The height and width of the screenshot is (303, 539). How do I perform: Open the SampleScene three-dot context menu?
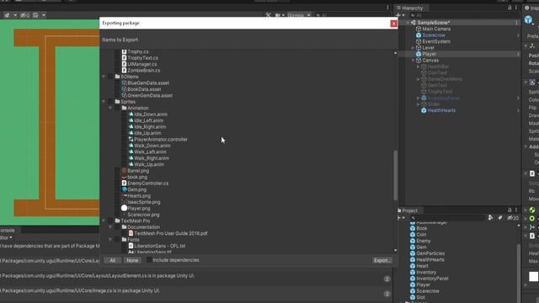click(x=516, y=23)
